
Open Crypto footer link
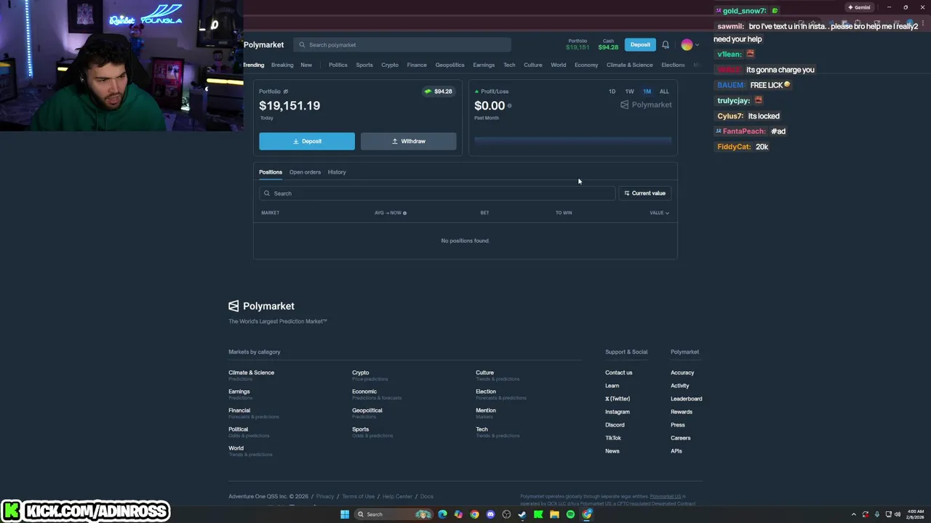(361, 373)
